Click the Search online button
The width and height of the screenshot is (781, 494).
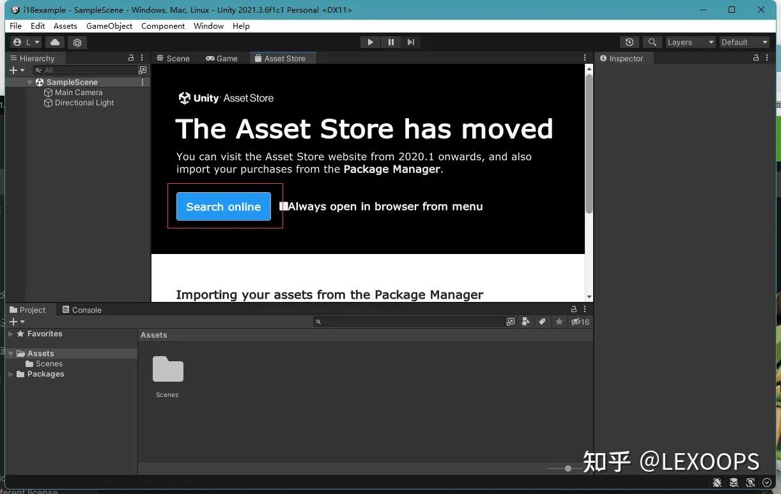click(223, 206)
